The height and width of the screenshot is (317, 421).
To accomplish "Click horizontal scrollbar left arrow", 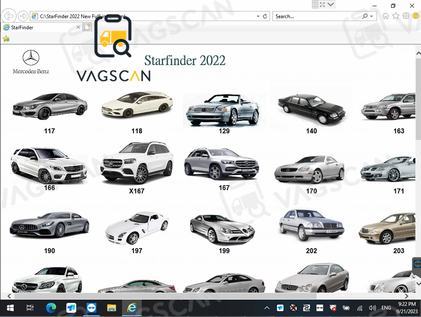I will [9, 296].
